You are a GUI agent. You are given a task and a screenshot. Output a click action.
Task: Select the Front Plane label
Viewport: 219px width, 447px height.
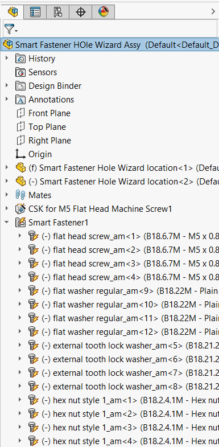[49, 113]
